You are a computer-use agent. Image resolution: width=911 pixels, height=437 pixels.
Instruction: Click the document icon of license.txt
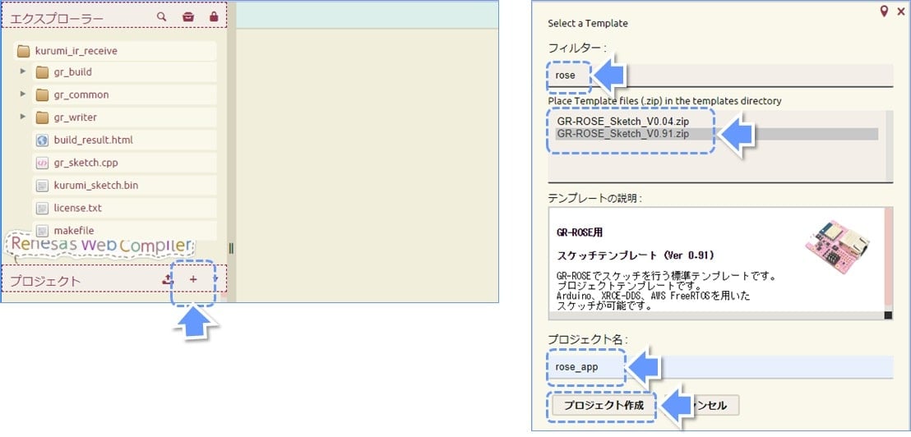click(42, 208)
